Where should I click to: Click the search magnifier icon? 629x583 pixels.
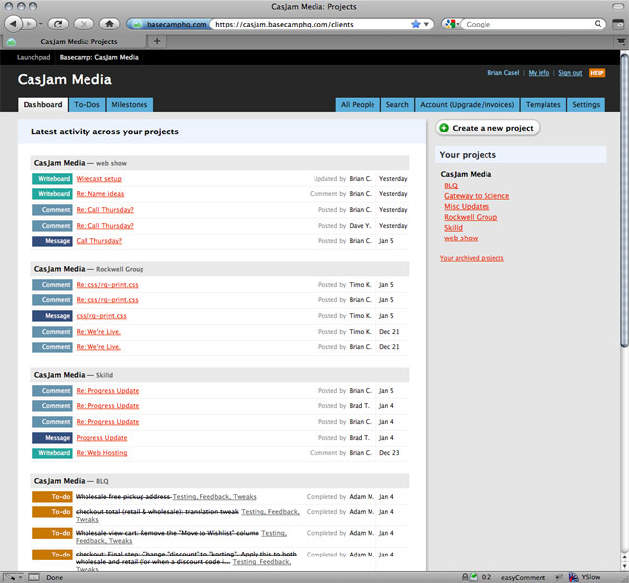click(598, 24)
